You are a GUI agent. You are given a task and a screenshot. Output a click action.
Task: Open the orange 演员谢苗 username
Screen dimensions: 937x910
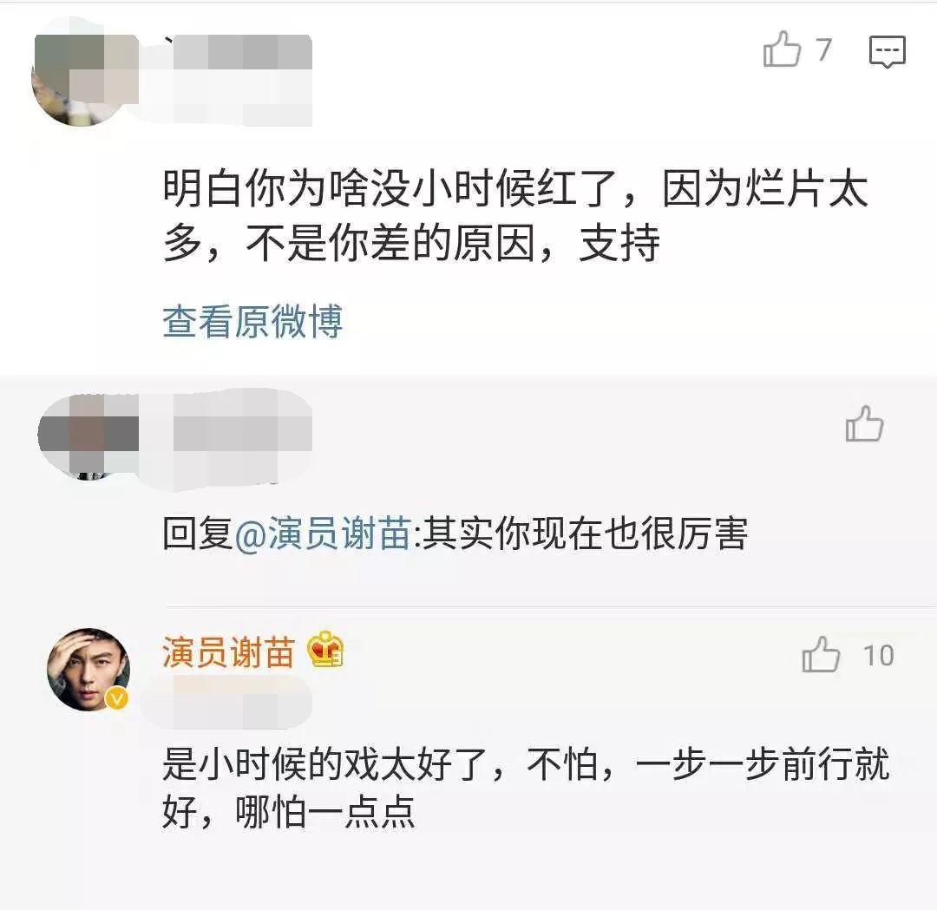click(228, 651)
